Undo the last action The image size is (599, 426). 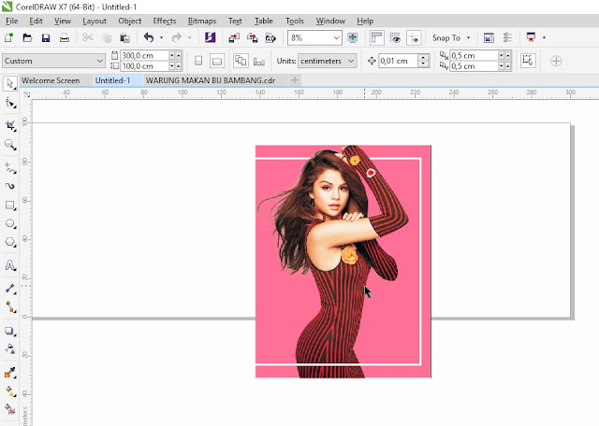[x=149, y=37]
